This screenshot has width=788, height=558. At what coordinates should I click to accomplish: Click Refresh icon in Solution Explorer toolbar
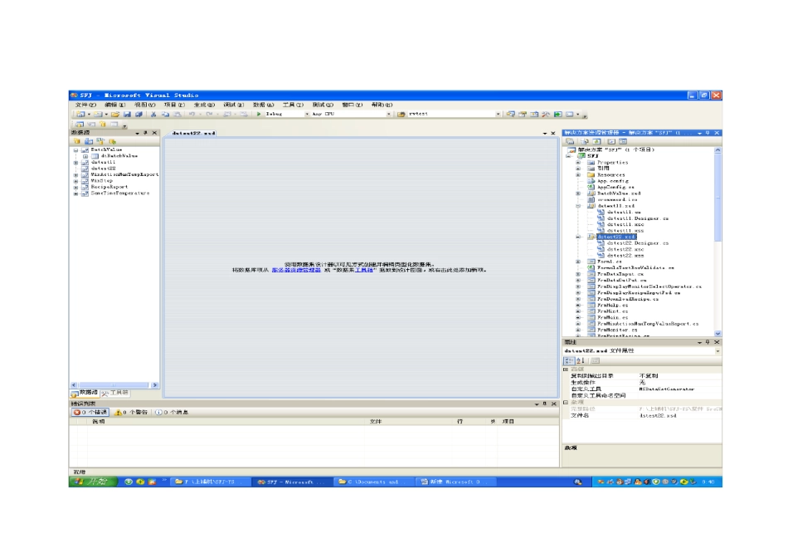(596, 142)
